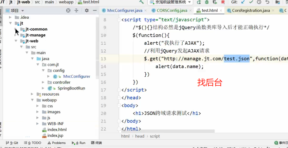Viewport: 288px width, 148px height.
Task: Click html in editor breadcrumb
Action: 125,136
